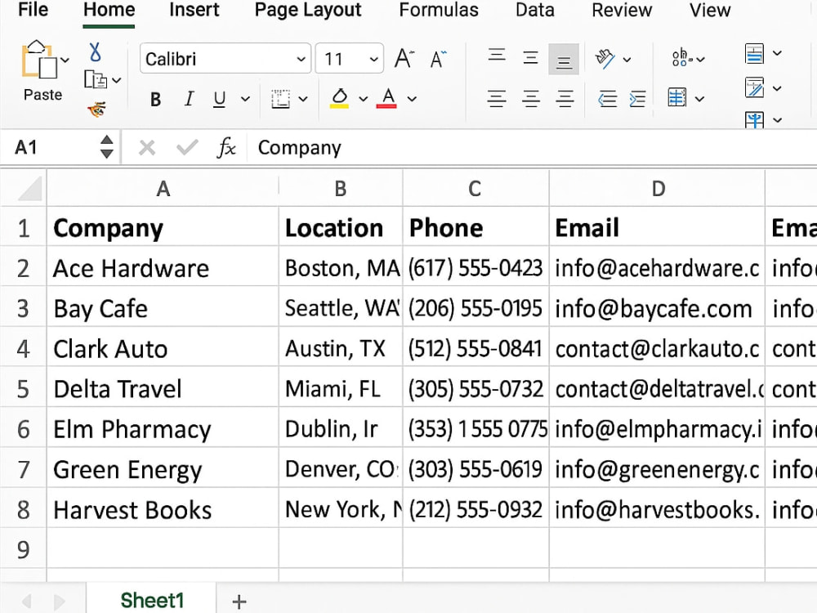Click the Format as Table icon
Screen dimensions: 817x613
click(754, 87)
